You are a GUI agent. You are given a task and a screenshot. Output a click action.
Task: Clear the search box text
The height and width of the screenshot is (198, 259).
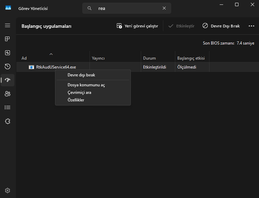164,8
